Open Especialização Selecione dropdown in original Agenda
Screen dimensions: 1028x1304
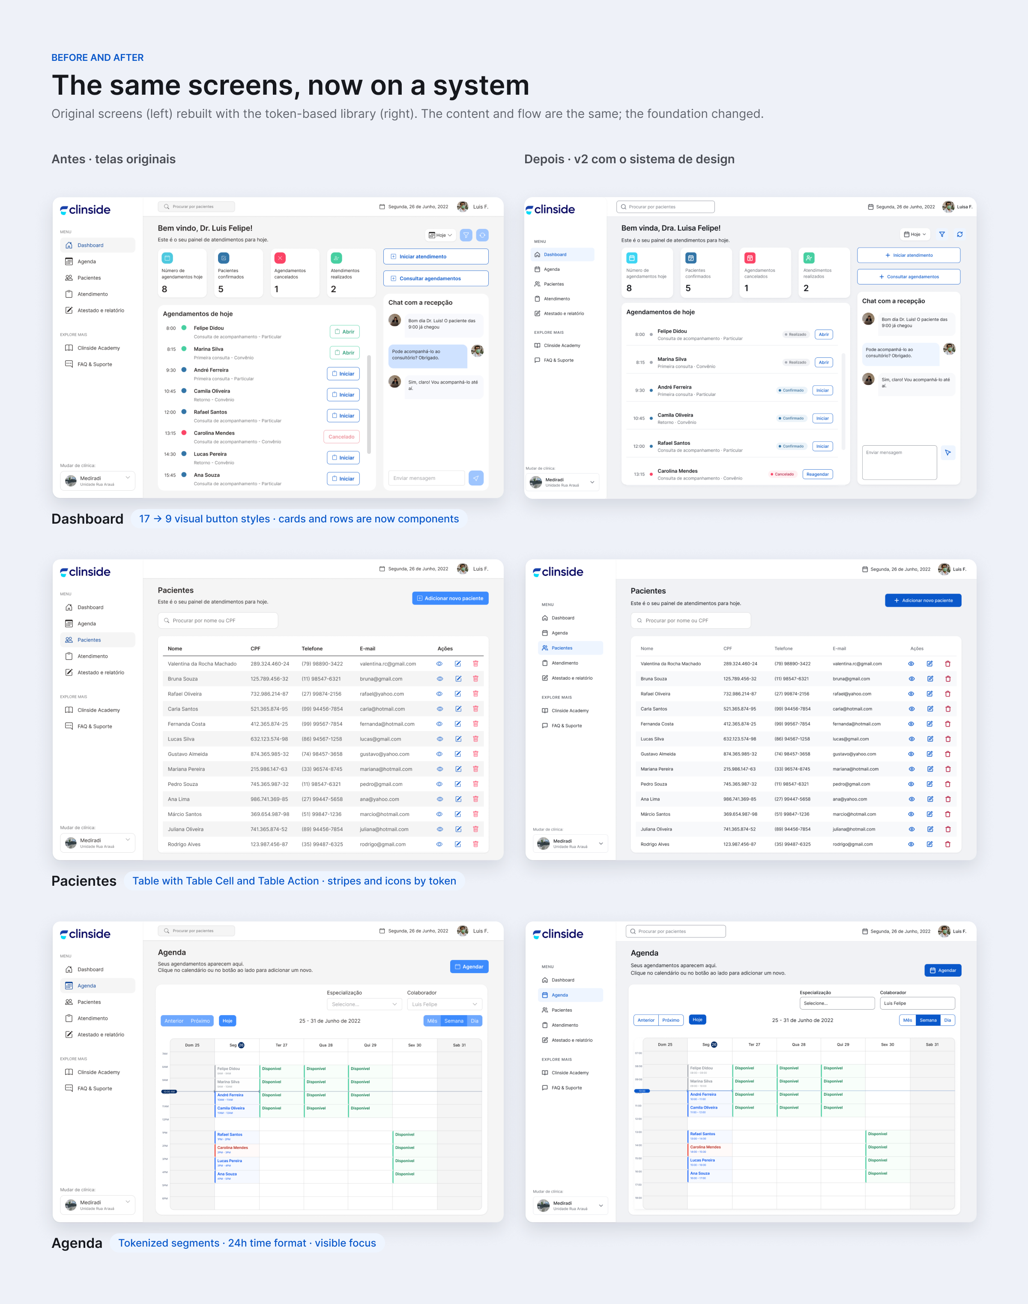[364, 1004]
